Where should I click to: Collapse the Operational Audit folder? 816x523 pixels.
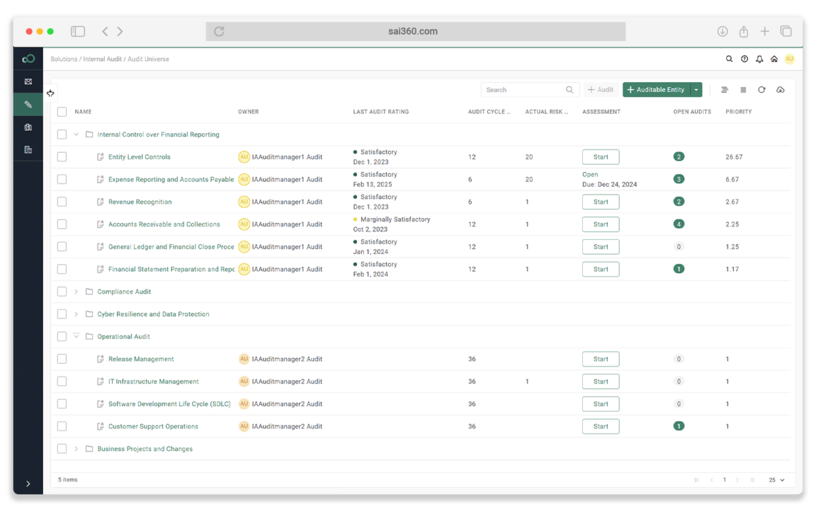(x=76, y=336)
